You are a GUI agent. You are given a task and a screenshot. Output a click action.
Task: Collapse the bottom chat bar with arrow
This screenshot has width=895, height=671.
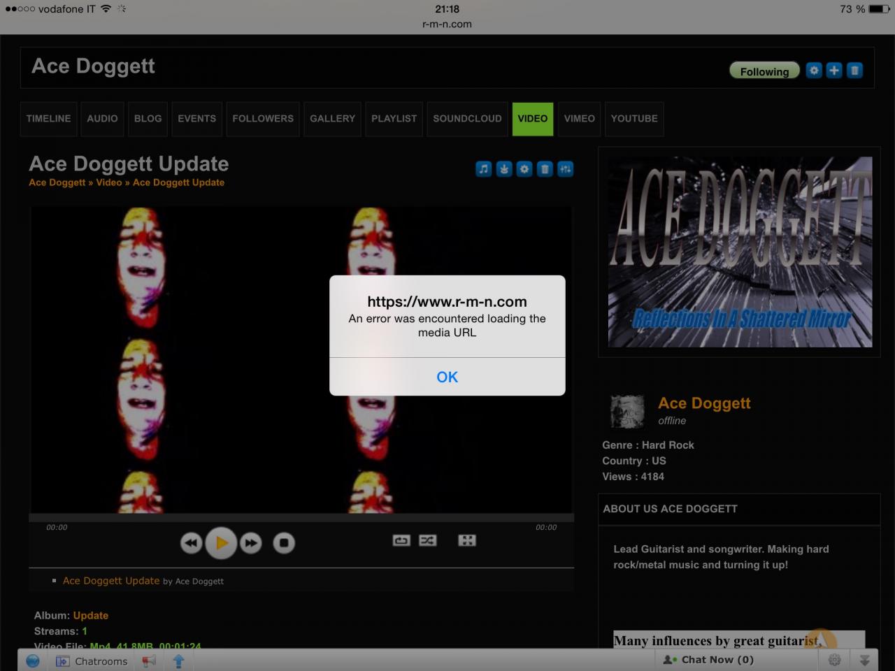865,660
